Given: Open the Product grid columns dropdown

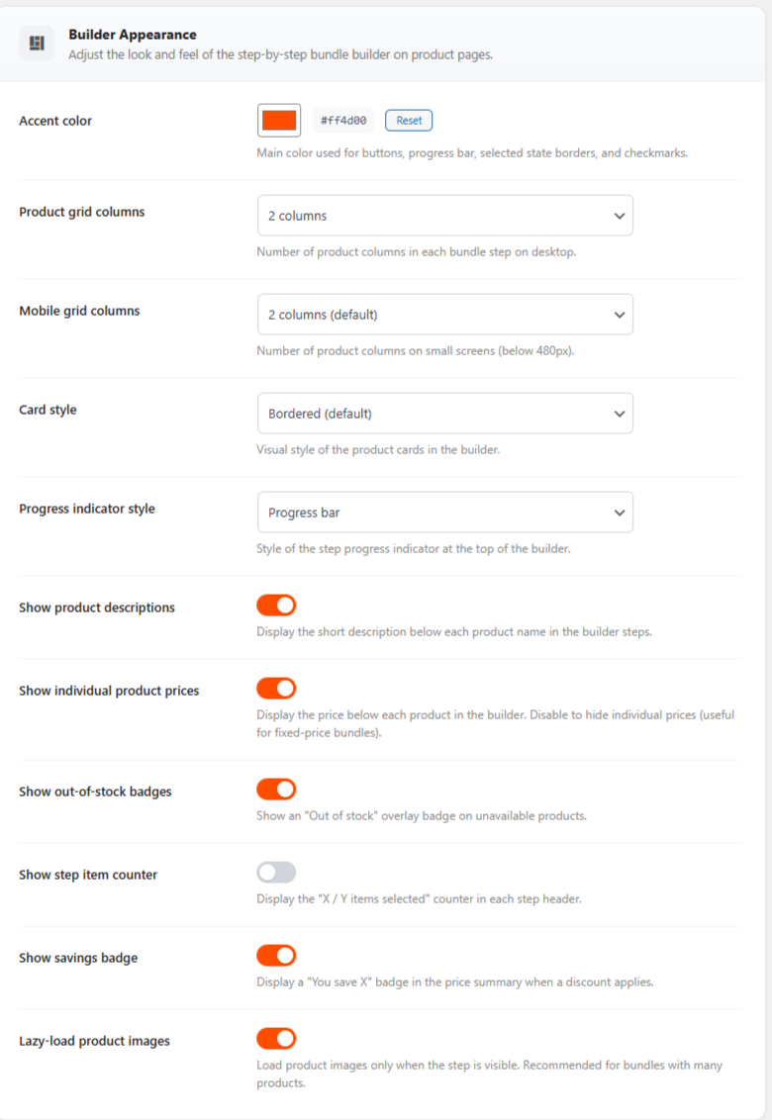Looking at the screenshot, I should (444, 216).
